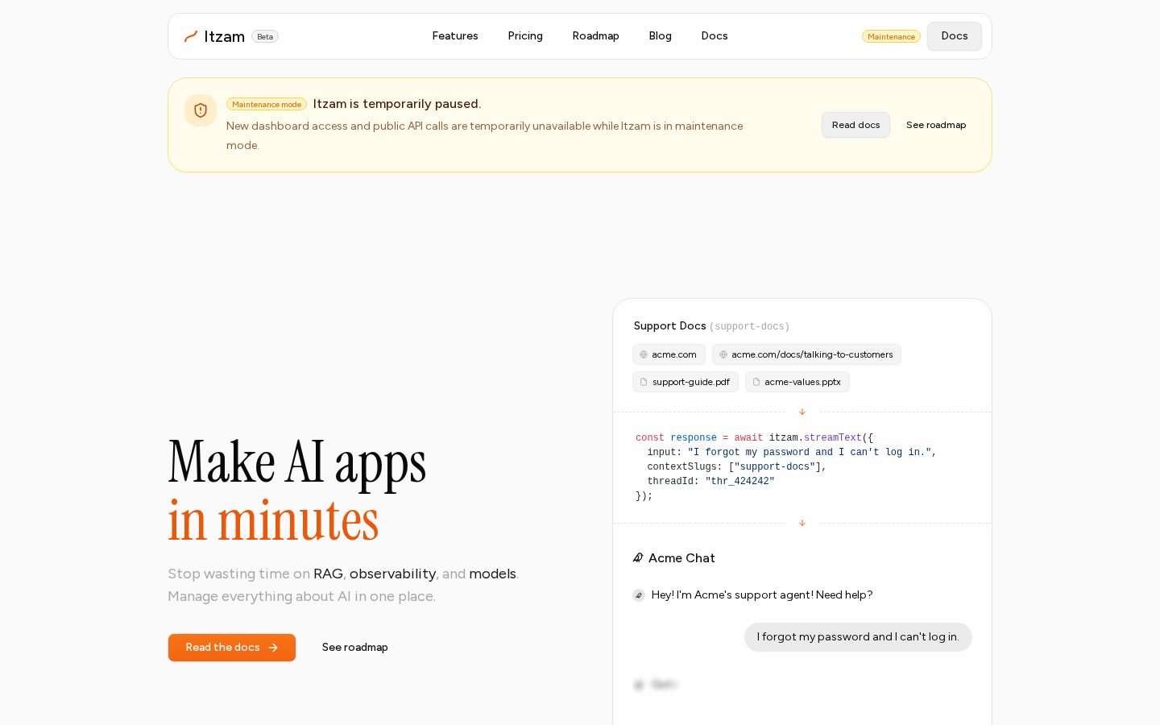Click the 'Make AI apps' headline

[x=297, y=462]
